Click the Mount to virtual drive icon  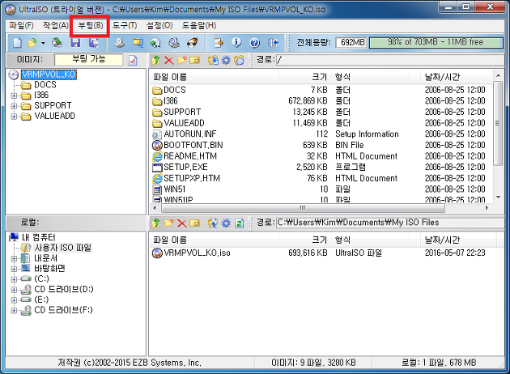click(x=174, y=43)
